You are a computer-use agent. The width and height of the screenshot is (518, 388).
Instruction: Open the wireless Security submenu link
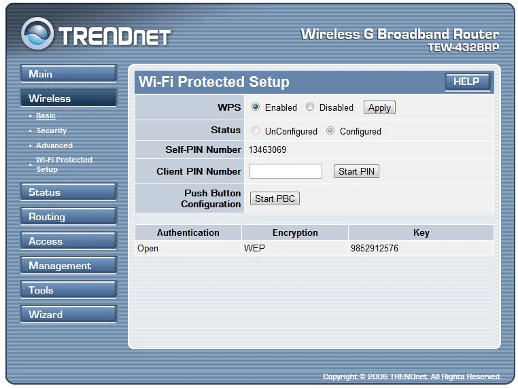tap(52, 130)
